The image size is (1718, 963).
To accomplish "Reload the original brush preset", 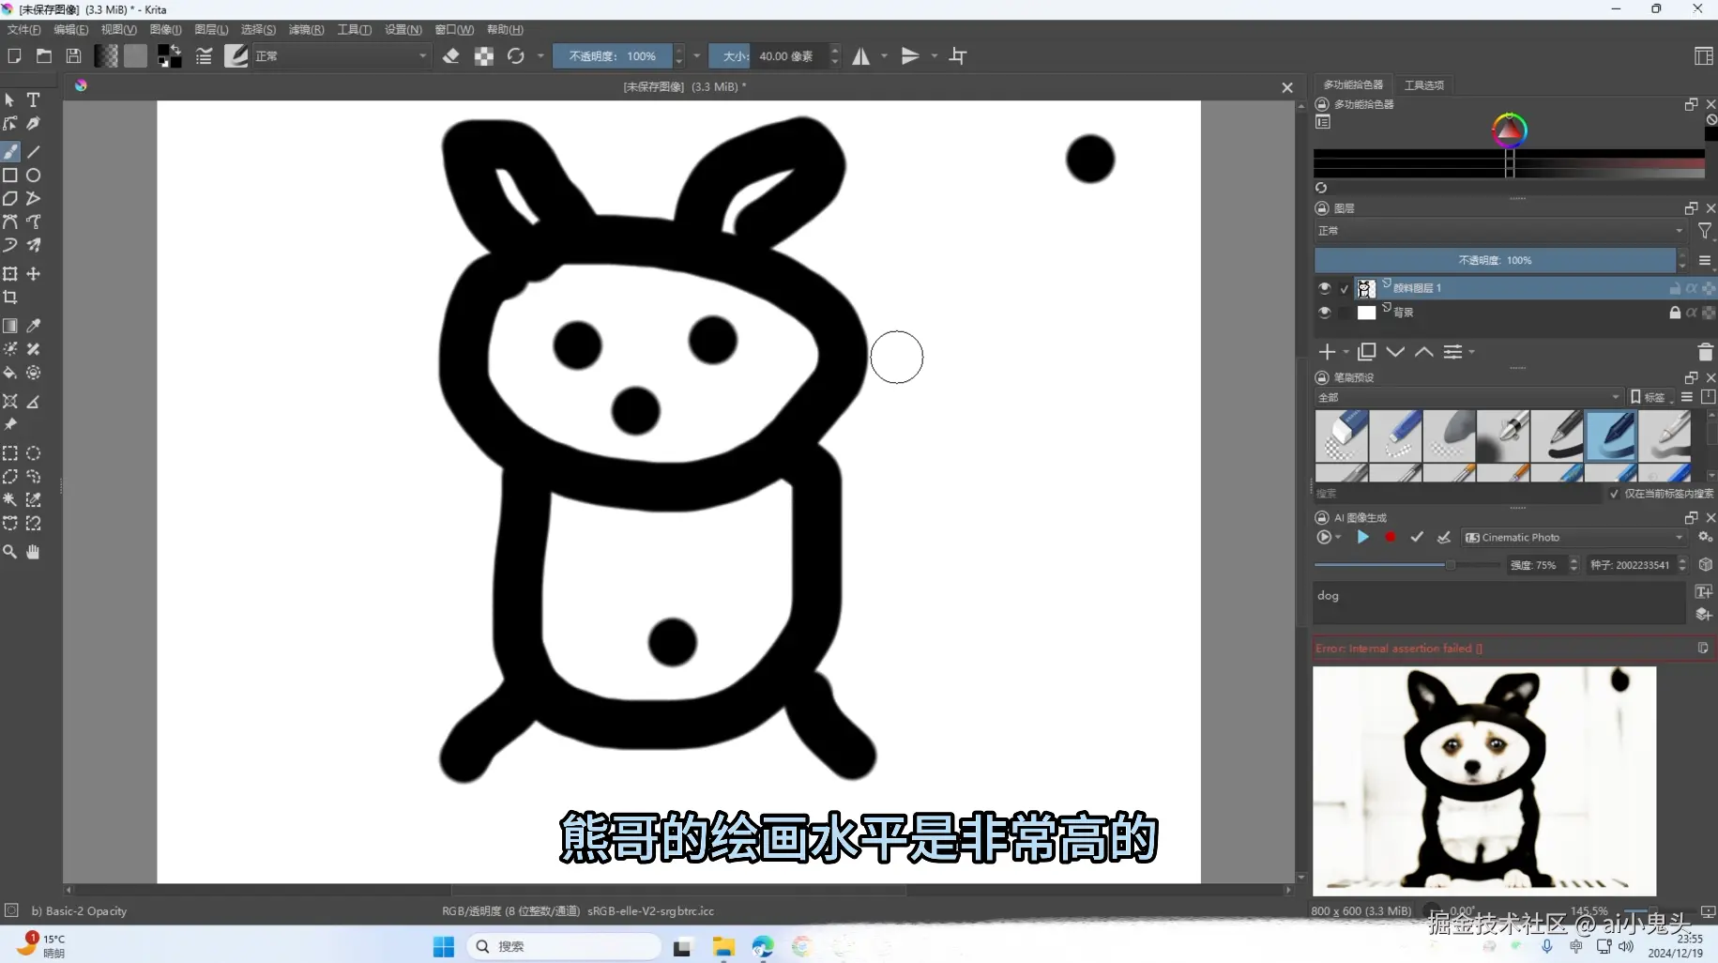I will click(516, 56).
